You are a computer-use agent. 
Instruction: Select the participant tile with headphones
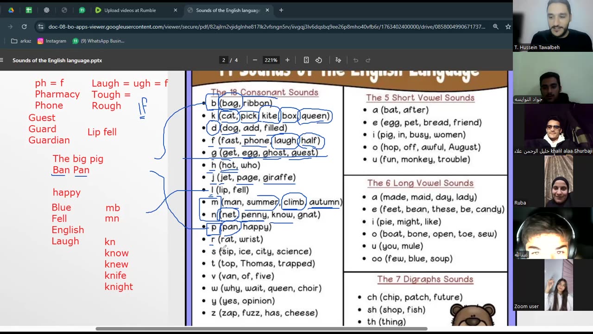tap(553, 232)
